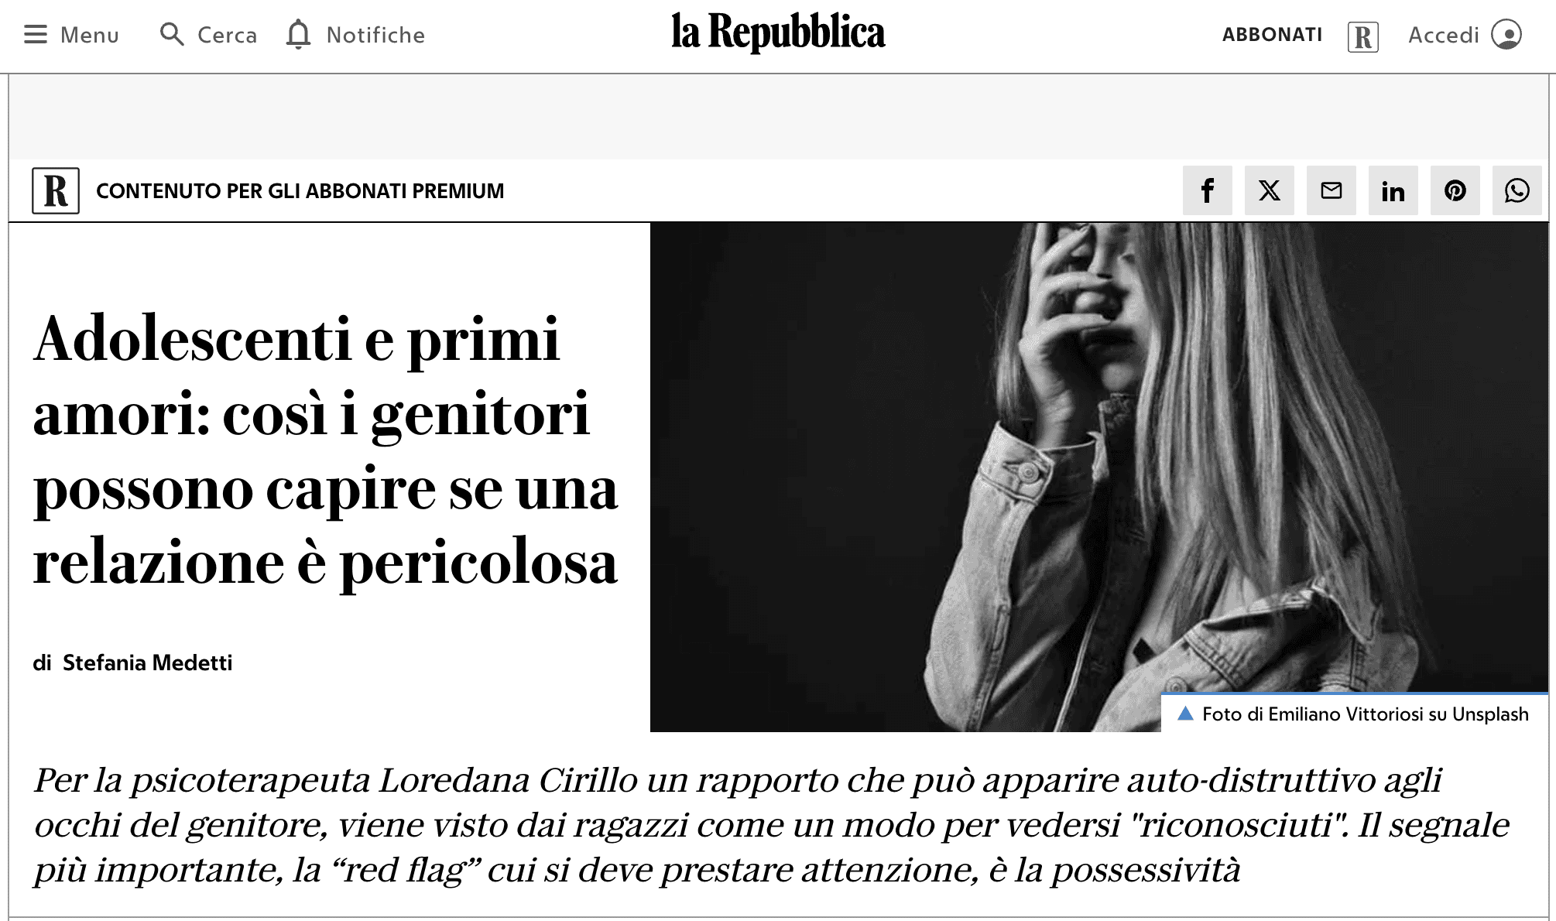Select the Cerca text label
The width and height of the screenshot is (1556, 921).
point(227,35)
